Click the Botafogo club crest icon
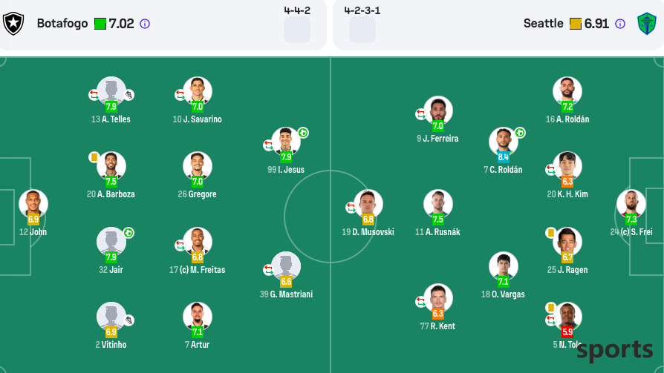The width and height of the screenshot is (664, 373). [13, 23]
